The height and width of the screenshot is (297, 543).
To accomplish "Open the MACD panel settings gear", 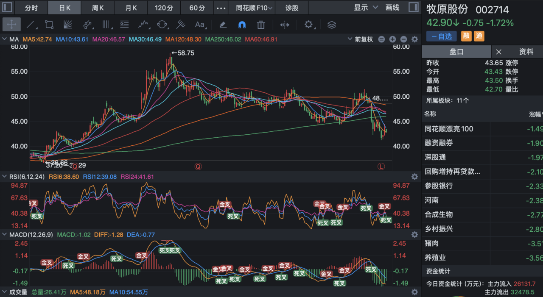I will 414,234.
